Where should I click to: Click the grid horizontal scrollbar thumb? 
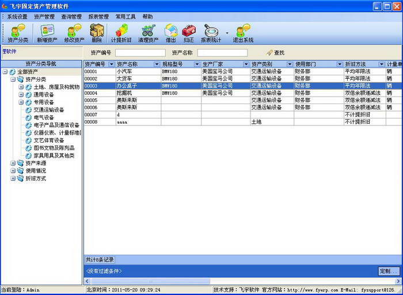[x=150, y=281]
